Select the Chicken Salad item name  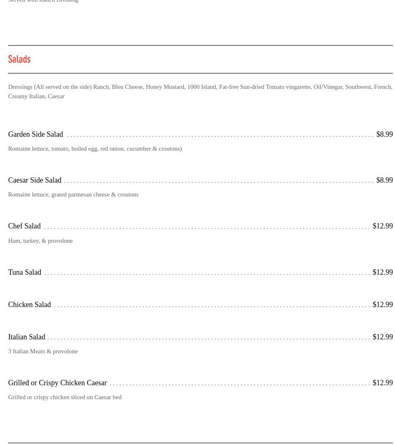pos(29,305)
